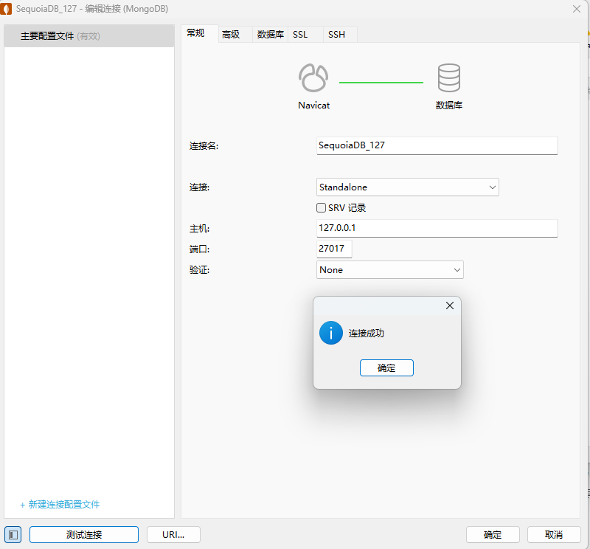Click 确定 in the success dialog
Image resolution: width=590 pixels, height=549 pixels.
(386, 367)
